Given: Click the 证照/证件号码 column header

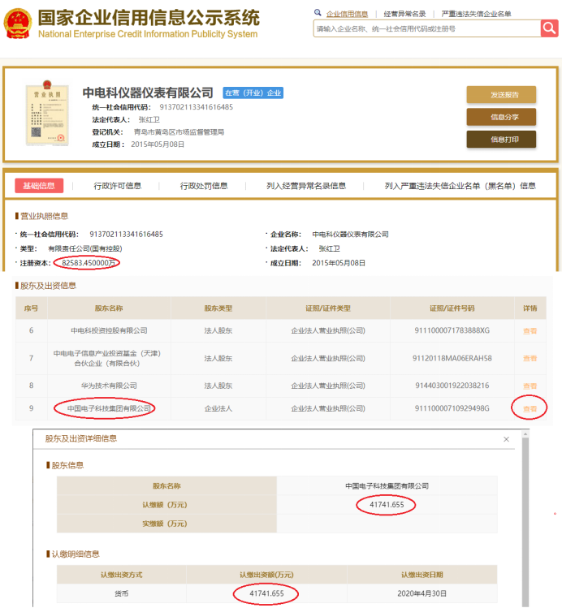Looking at the screenshot, I should click(x=452, y=308).
